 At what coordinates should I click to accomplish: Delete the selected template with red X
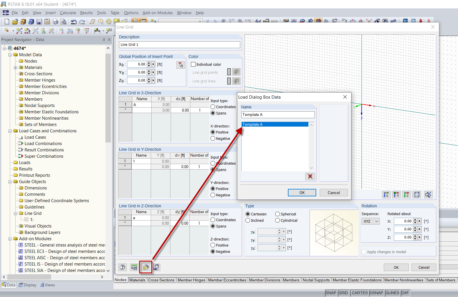point(310,176)
